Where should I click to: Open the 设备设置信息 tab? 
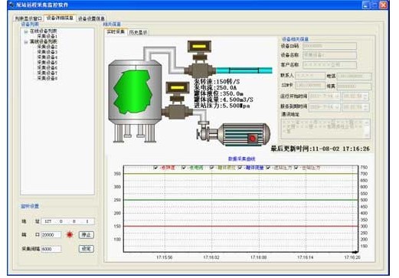point(91,18)
